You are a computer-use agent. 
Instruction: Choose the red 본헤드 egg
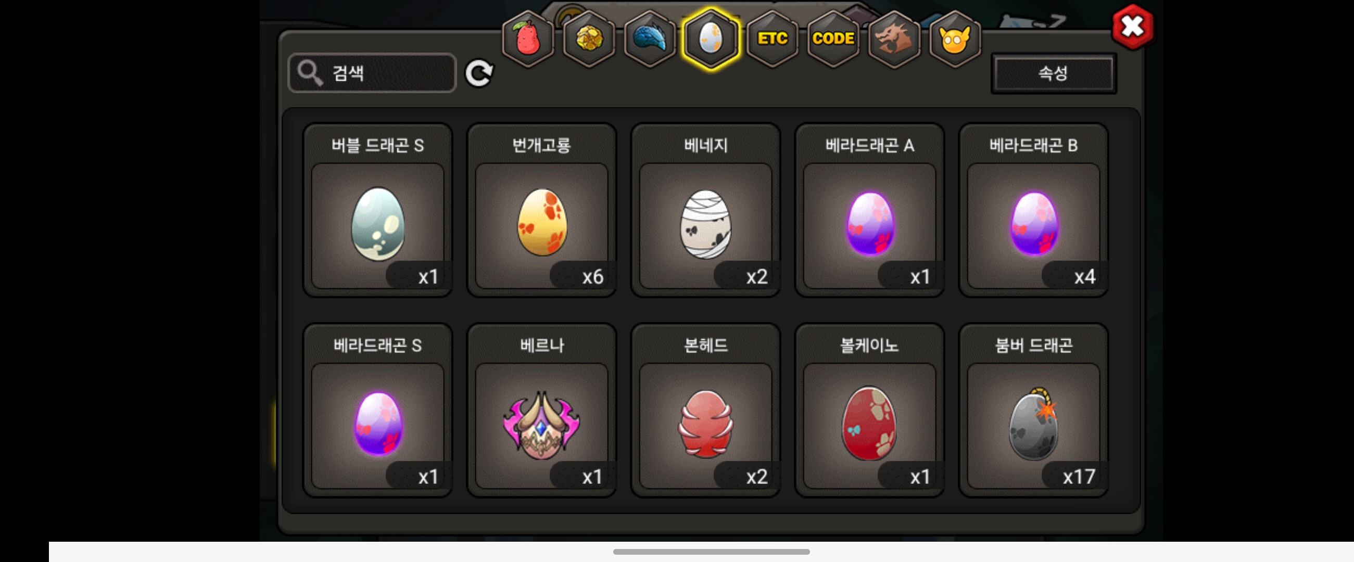[x=706, y=410]
